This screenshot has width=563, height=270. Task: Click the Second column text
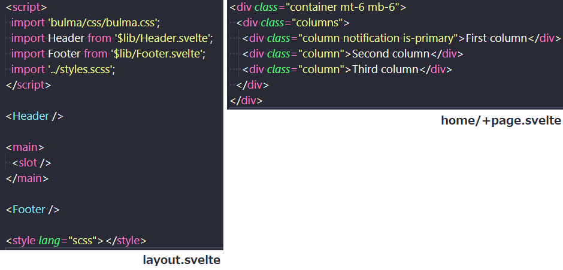tap(391, 54)
